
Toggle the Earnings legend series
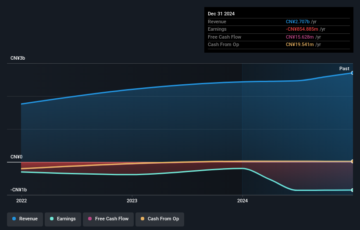click(63, 219)
